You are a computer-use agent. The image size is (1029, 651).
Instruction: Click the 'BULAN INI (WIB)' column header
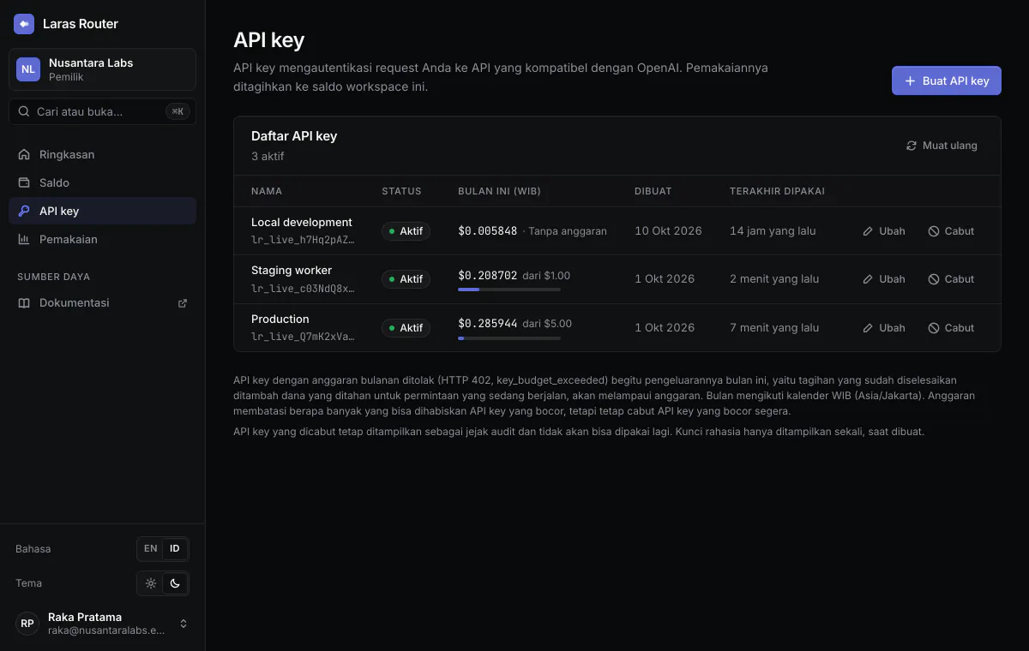pos(499,191)
